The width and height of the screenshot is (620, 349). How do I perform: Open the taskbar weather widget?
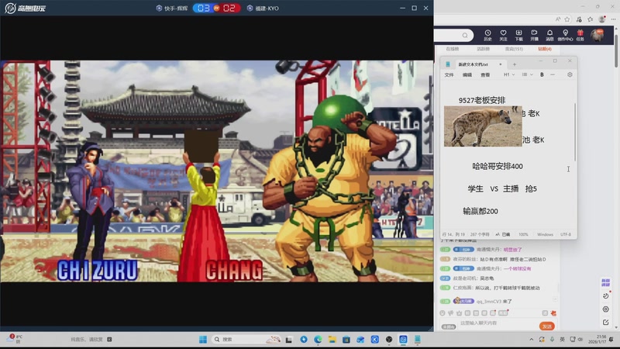click(15, 339)
